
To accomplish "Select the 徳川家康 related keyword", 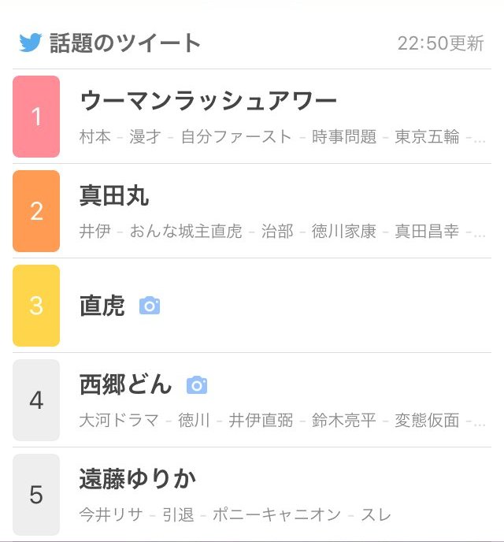I will click(343, 231).
